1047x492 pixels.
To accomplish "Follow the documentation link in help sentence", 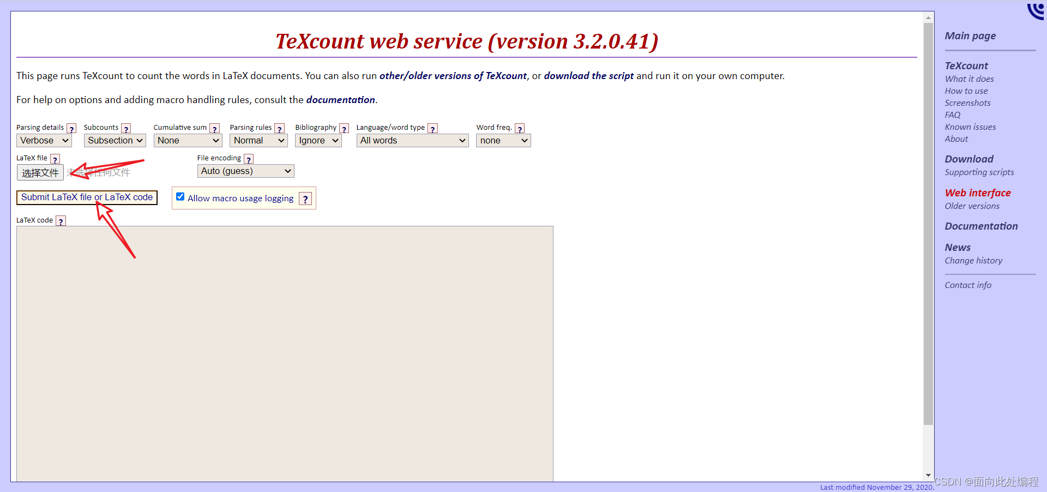I will click(340, 100).
